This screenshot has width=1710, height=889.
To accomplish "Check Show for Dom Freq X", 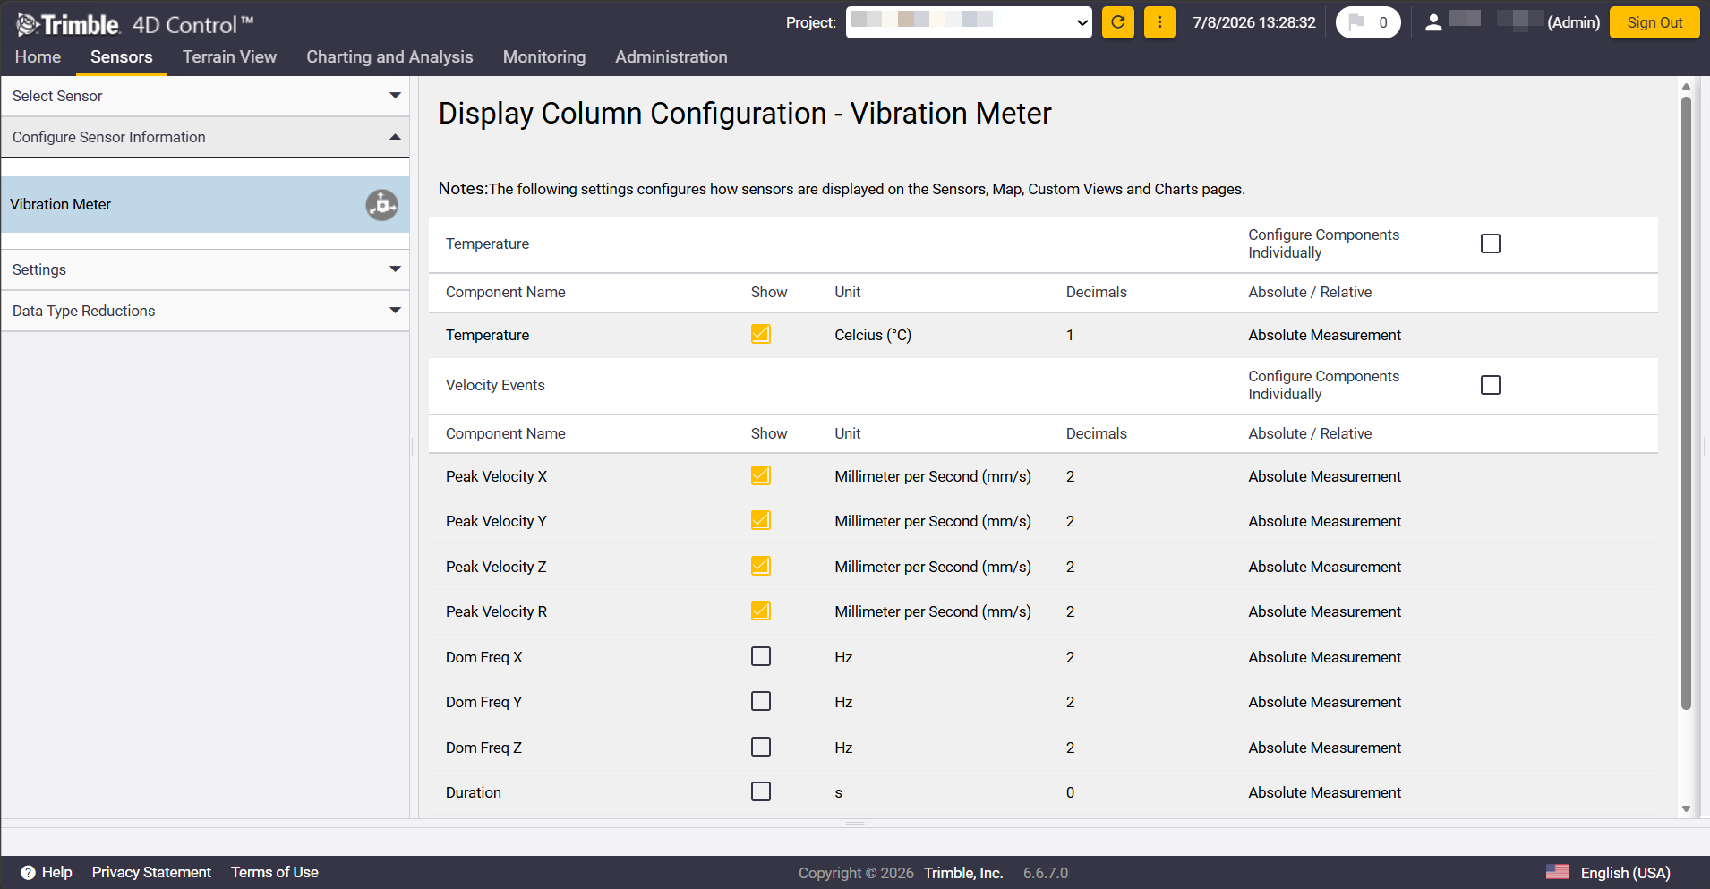I will click(x=761, y=656).
